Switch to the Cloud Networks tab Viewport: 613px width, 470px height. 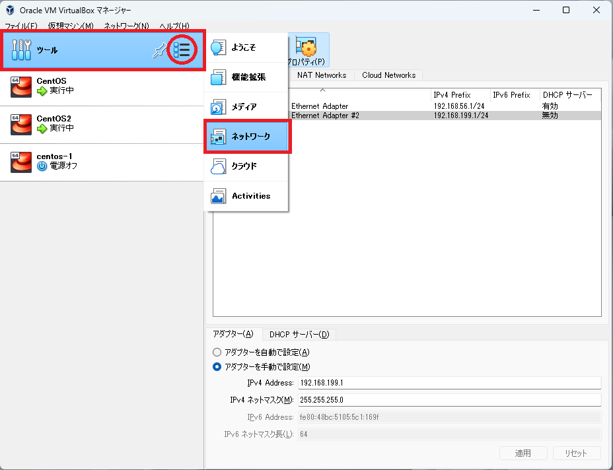(388, 75)
